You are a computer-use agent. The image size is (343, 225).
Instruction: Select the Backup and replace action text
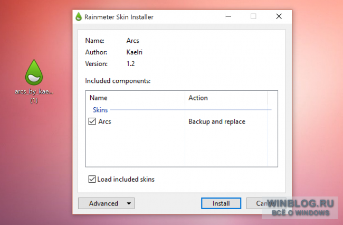(x=217, y=121)
